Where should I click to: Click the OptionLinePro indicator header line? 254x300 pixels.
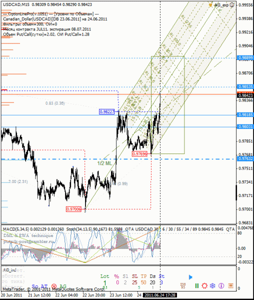click(50, 14)
